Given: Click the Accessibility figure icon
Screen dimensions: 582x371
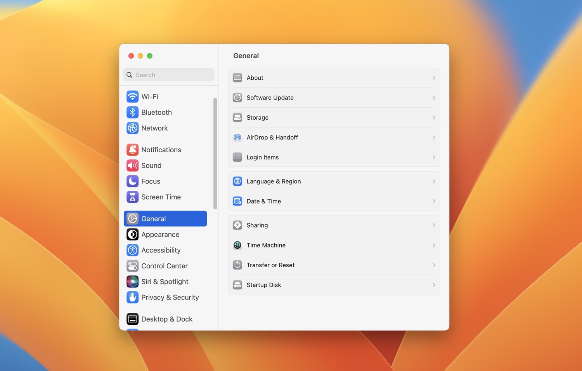Looking at the screenshot, I should pyautogui.click(x=132, y=250).
